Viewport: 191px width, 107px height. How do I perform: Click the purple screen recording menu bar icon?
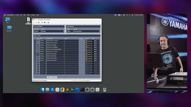[115, 15]
